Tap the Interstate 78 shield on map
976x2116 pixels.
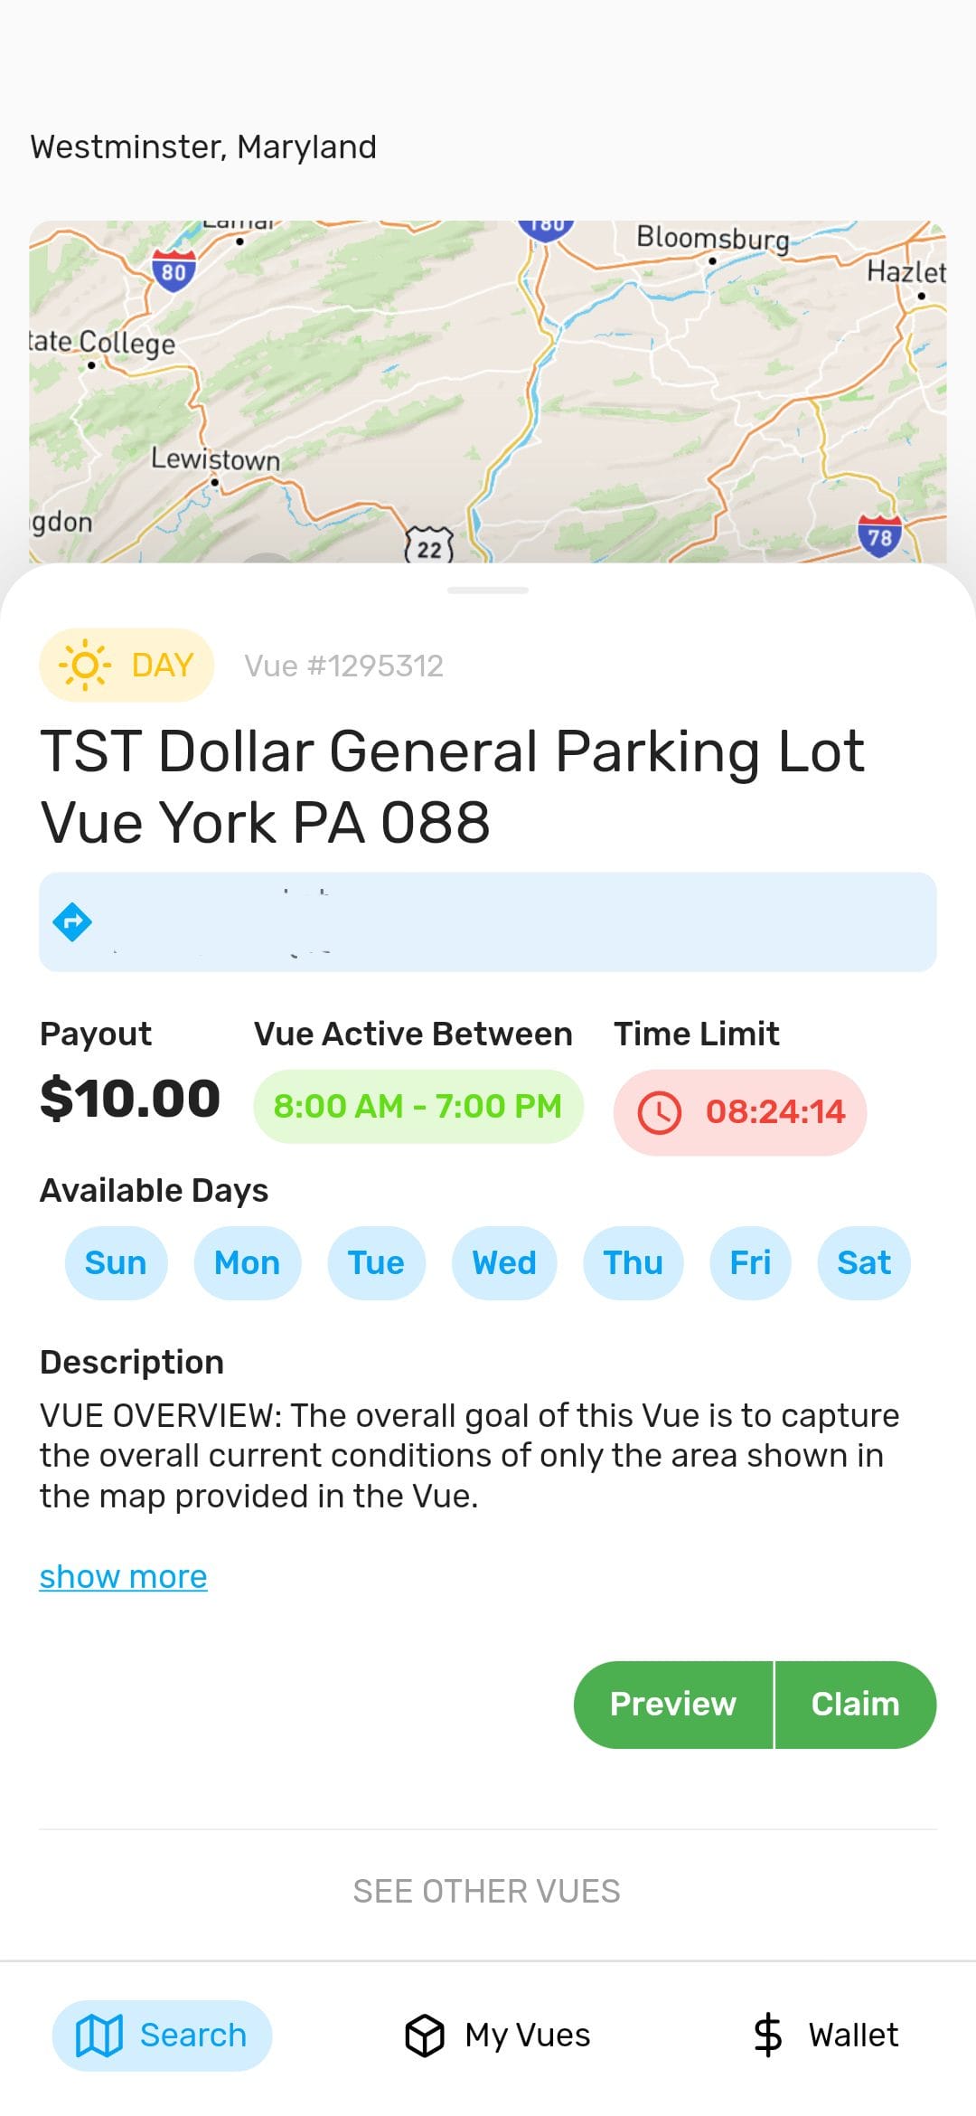tap(879, 536)
